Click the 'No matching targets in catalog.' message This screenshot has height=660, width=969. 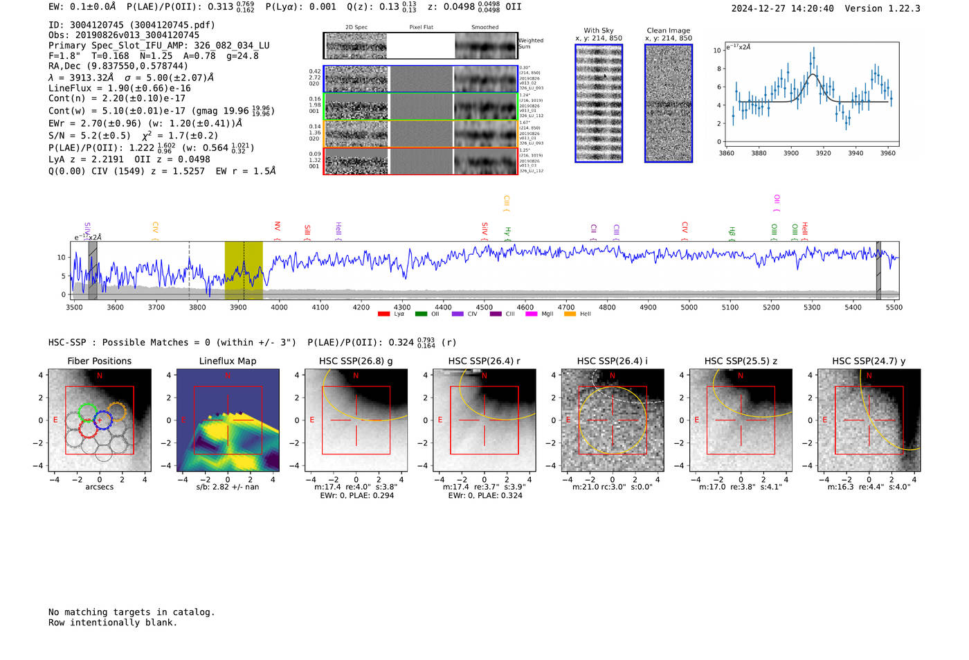pyautogui.click(x=132, y=612)
